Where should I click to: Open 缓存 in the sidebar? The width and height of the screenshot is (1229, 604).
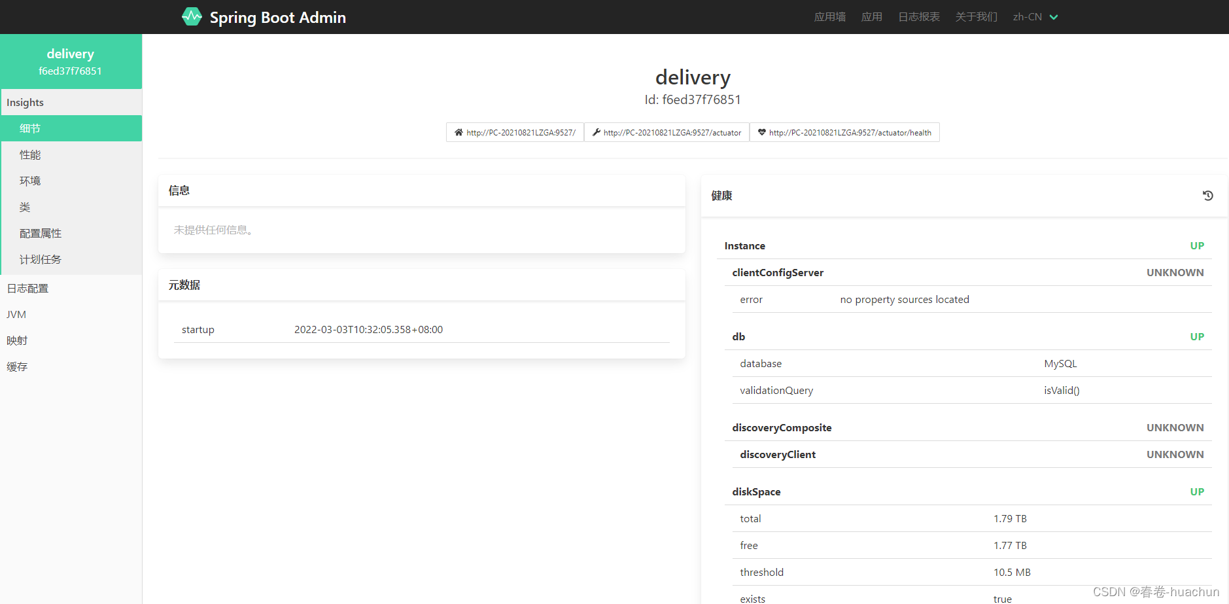[71, 366]
